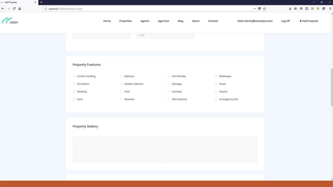The image size is (333, 187).
Task: Click the Log Off link
Action: [285, 21]
